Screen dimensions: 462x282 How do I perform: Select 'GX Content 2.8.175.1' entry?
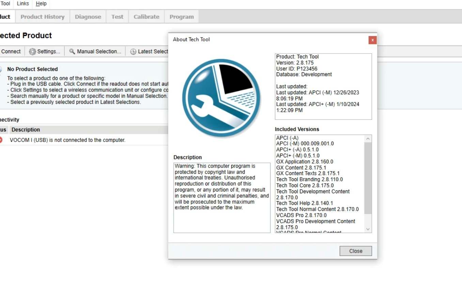(x=301, y=168)
